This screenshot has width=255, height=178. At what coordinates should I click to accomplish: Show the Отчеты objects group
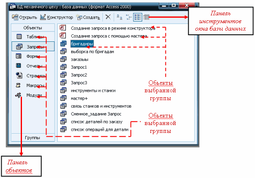click(32, 66)
